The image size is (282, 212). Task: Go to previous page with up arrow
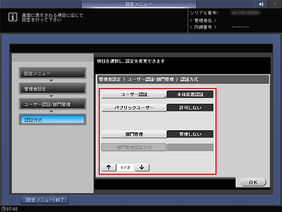coord(109,167)
